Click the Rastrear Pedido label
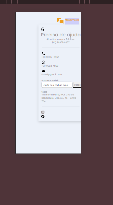The height and width of the screenshot is (205, 113). coord(50,81)
